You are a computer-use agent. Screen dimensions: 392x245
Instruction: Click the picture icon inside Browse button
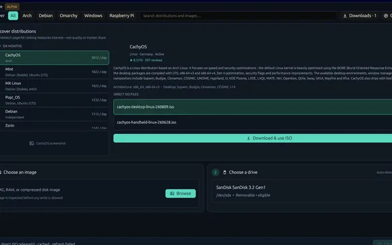pos(172,193)
